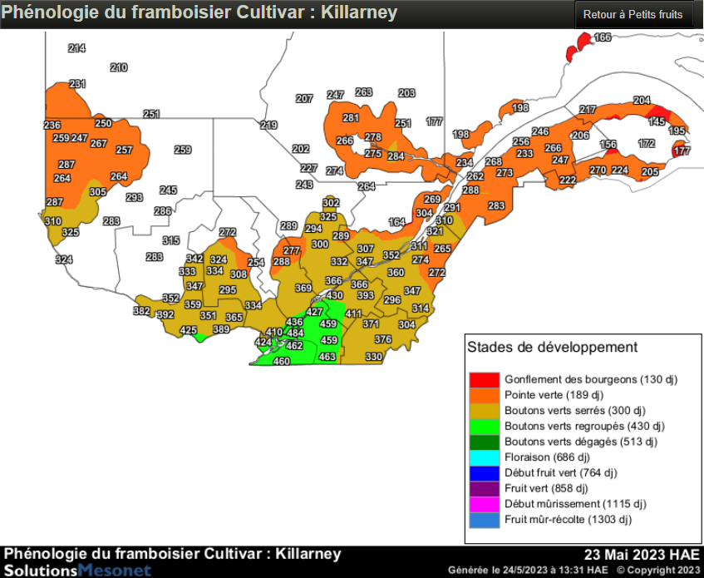Select the 460 degree-day map marker
Viewport: 704px width, 578px height.
click(282, 362)
